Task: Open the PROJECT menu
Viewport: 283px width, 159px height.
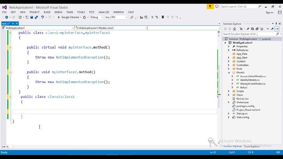Action: [34, 12]
